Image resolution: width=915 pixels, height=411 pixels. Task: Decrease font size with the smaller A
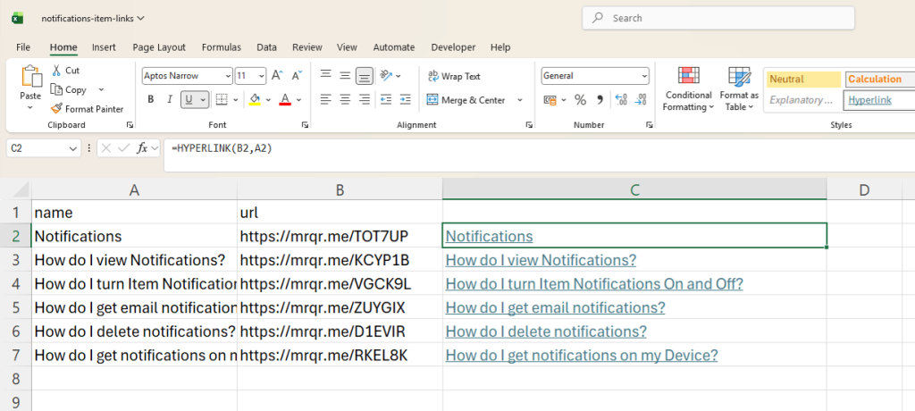297,75
